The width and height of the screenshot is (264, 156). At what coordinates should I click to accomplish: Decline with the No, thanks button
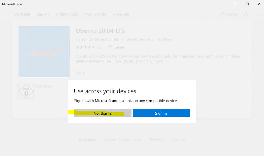point(103,113)
